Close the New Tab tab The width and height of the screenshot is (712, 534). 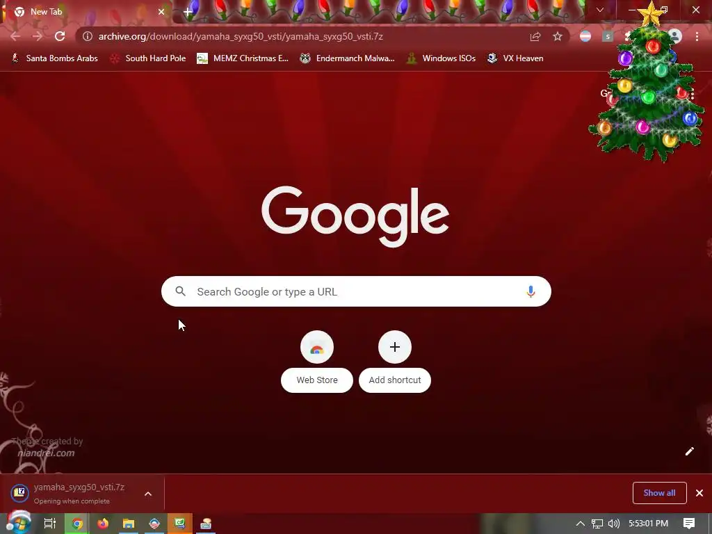click(161, 12)
